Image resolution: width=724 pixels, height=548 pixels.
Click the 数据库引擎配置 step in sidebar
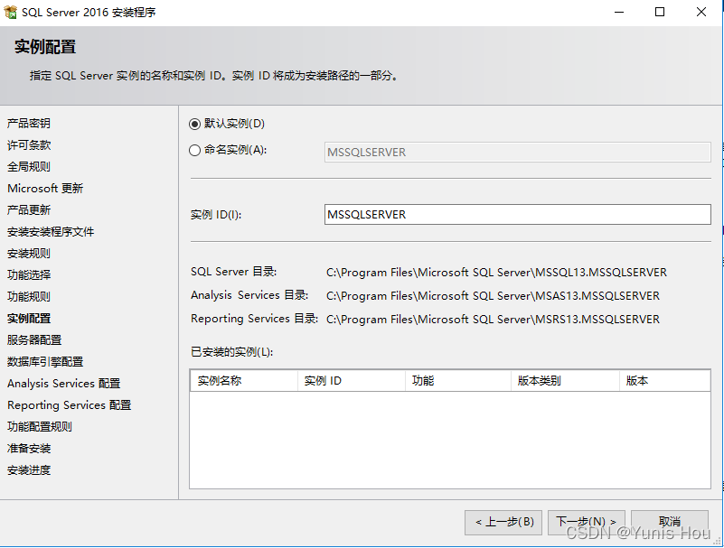click(x=45, y=362)
